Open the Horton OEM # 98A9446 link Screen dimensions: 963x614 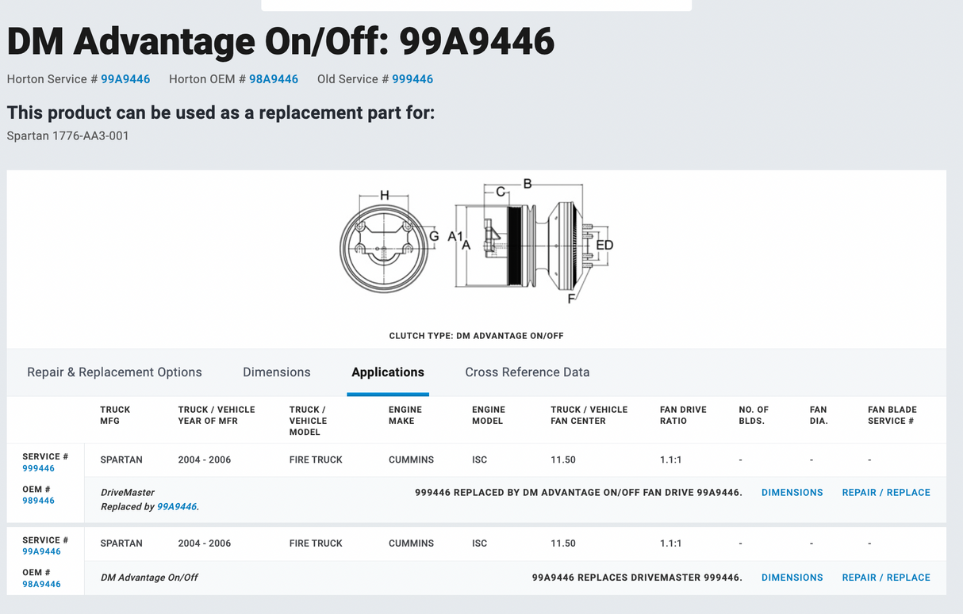tap(274, 79)
